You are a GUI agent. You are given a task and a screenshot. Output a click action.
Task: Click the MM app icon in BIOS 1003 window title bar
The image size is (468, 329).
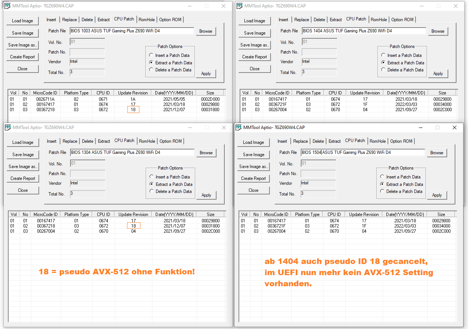pyautogui.click(x=7, y=6)
